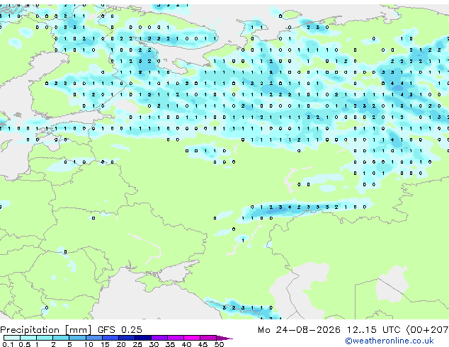The height and width of the screenshot is (347, 449).
Task: Click the '35' legend scale label
Action: point(170,344)
